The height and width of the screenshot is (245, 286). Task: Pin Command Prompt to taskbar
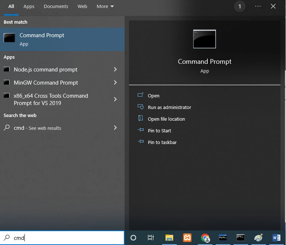162,142
